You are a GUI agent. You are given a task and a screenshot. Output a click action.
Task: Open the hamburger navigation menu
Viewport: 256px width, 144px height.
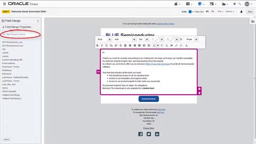click(4, 4)
